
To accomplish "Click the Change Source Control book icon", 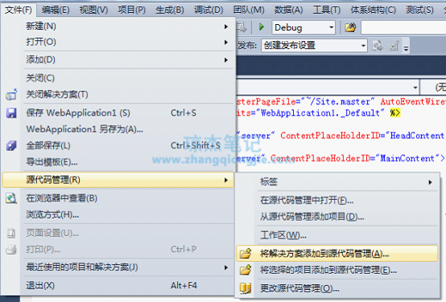I will [x=246, y=288].
